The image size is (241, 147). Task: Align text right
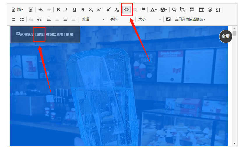click(65, 19)
